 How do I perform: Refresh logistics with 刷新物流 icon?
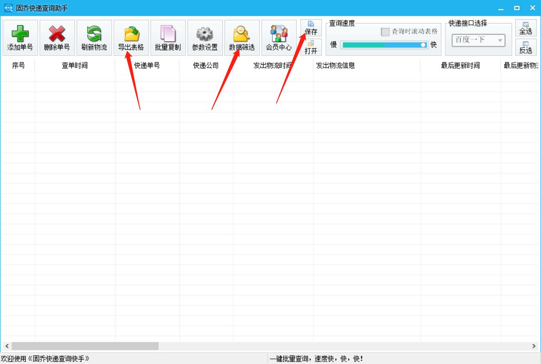94,38
